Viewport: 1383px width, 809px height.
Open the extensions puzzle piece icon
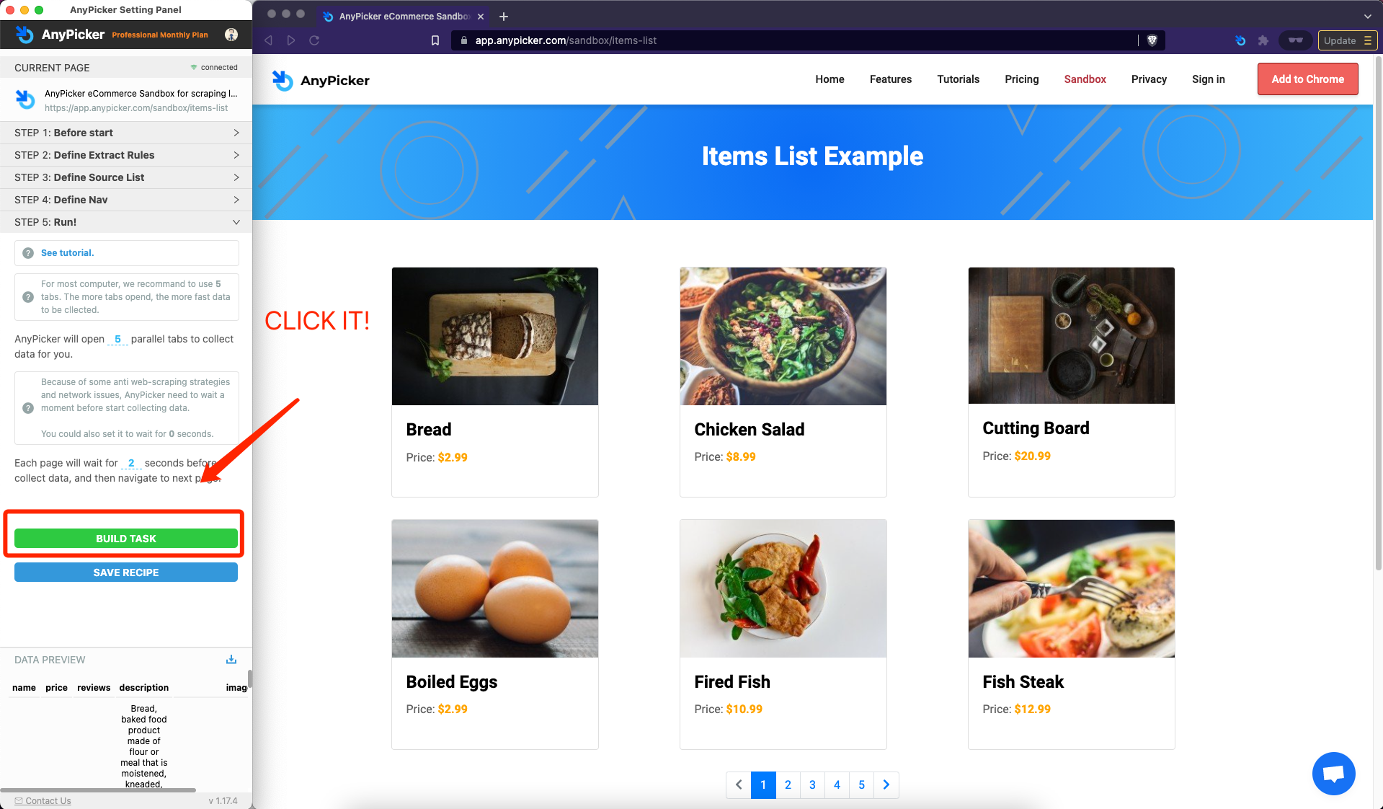(1263, 40)
